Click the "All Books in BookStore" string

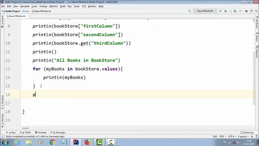point(86,60)
